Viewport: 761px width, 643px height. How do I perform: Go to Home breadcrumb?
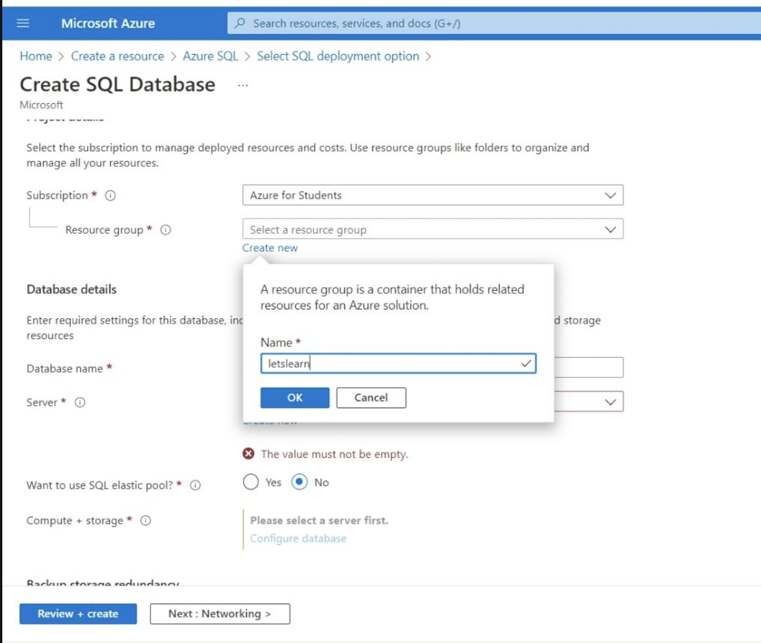tap(36, 56)
